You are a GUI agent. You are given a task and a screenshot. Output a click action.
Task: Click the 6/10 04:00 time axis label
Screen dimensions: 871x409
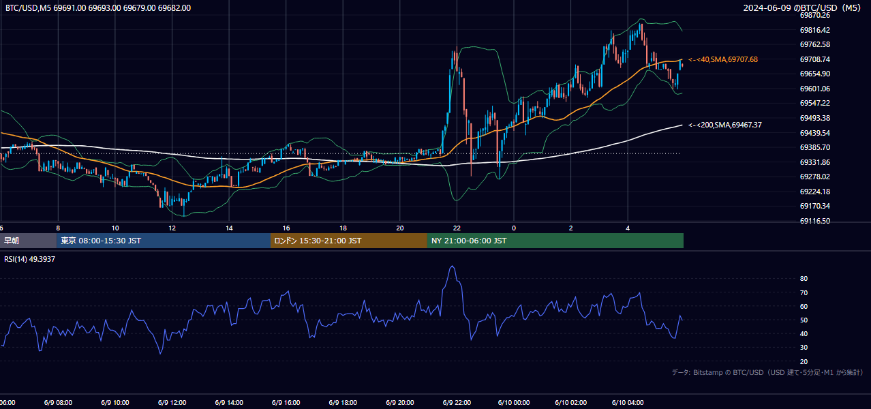628,403
